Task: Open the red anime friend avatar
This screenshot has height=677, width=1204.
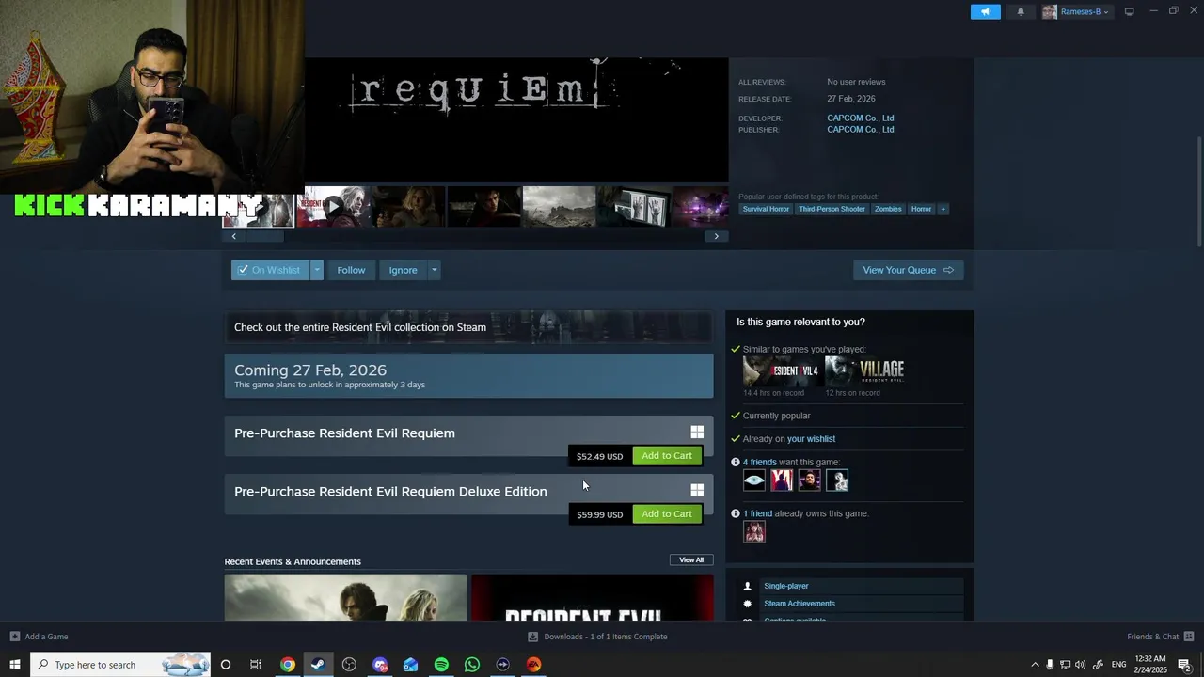Action: 782,480
